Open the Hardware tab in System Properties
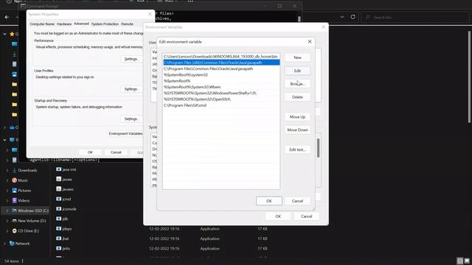This screenshot has height=265, width=472. [x=64, y=24]
